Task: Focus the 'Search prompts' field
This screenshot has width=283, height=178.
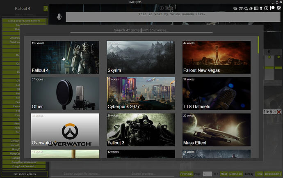Action: pyautogui.click(x=143, y=173)
